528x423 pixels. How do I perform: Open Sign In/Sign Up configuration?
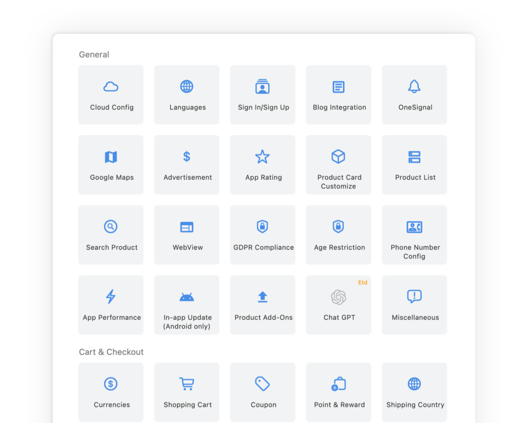(262, 95)
